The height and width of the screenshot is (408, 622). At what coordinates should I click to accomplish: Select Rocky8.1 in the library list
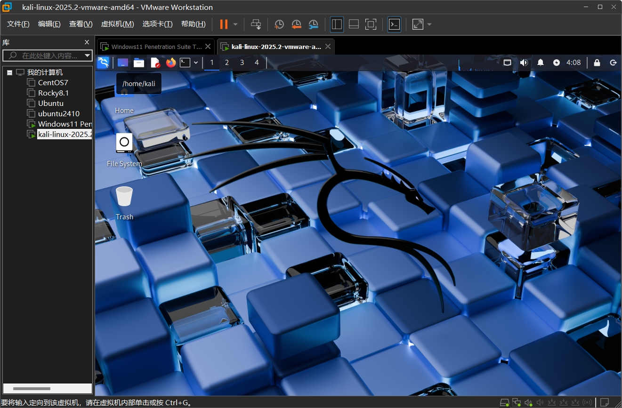click(x=53, y=93)
